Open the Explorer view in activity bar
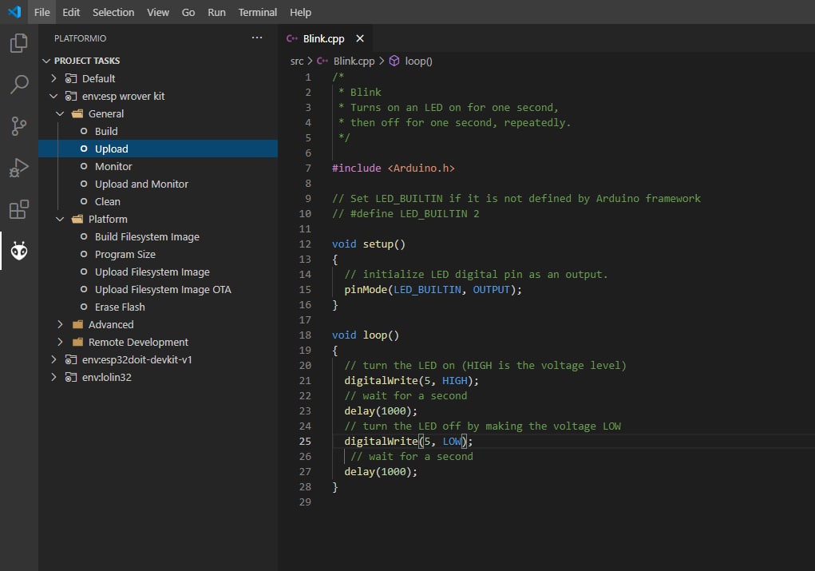 (x=18, y=43)
